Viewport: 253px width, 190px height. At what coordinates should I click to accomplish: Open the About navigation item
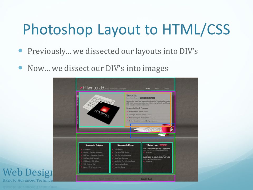157,89
